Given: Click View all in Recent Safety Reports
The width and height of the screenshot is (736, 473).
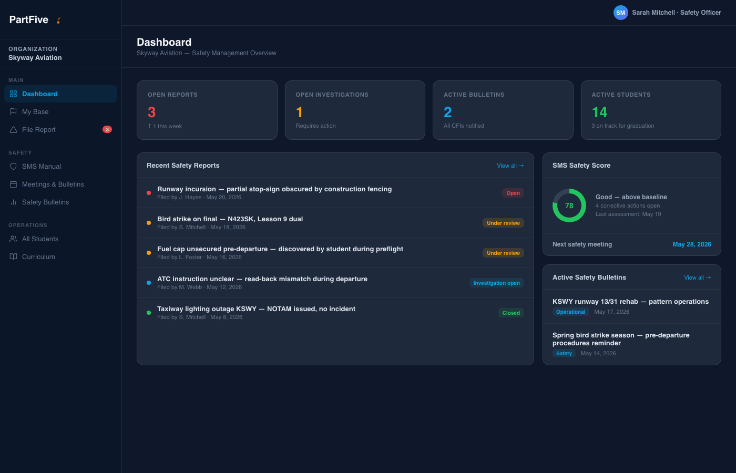Looking at the screenshot, I should [510, 166].
